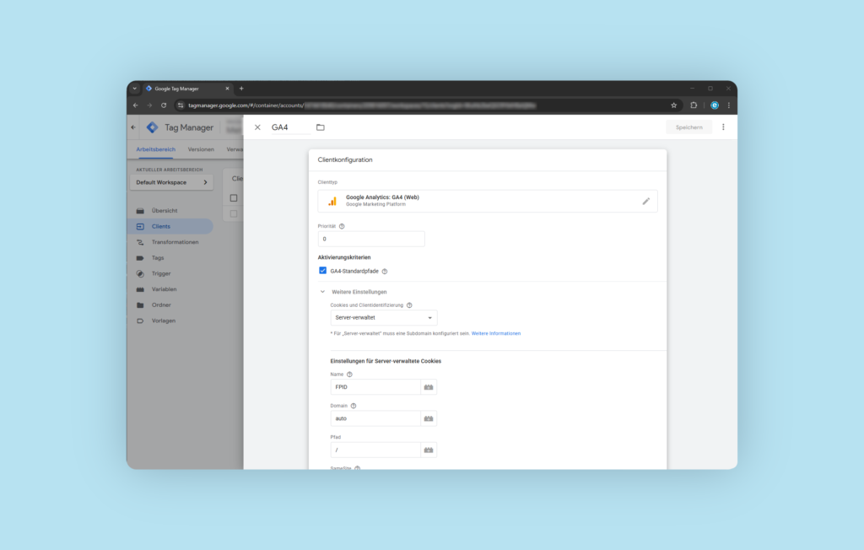
Task: Open the Server-verwaltet cookies dropdown
Action: (383, 318)
